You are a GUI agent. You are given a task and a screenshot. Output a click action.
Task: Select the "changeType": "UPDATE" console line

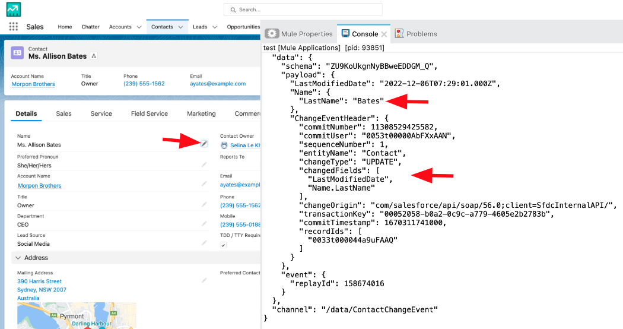pyautogui.click(x=350, y=162)
